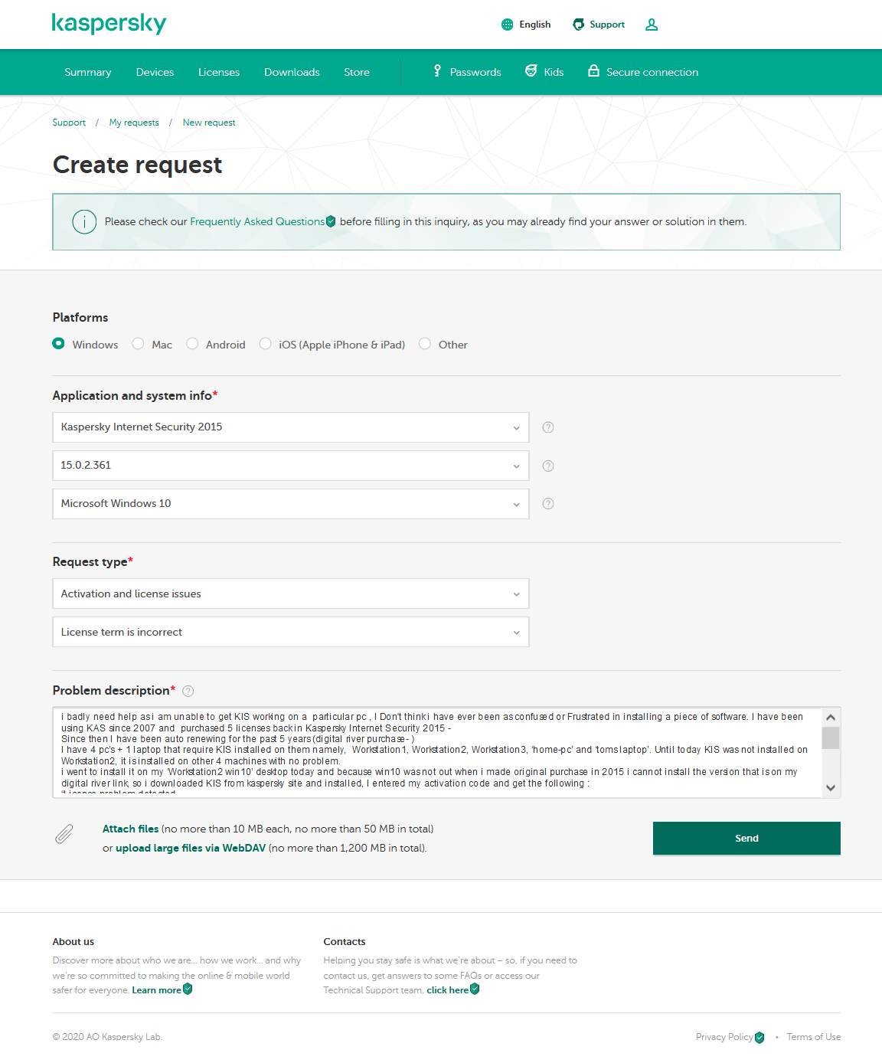Go to the Licenses tab

[219, 72]
